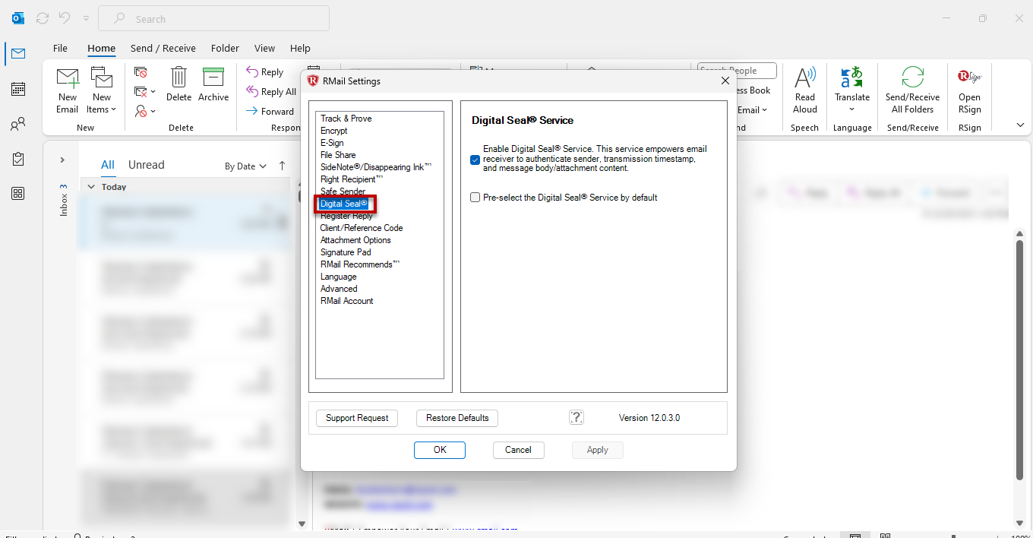Select Client/Reference Code in settings list
1033x538 pixels.
(x=362, y=228)
